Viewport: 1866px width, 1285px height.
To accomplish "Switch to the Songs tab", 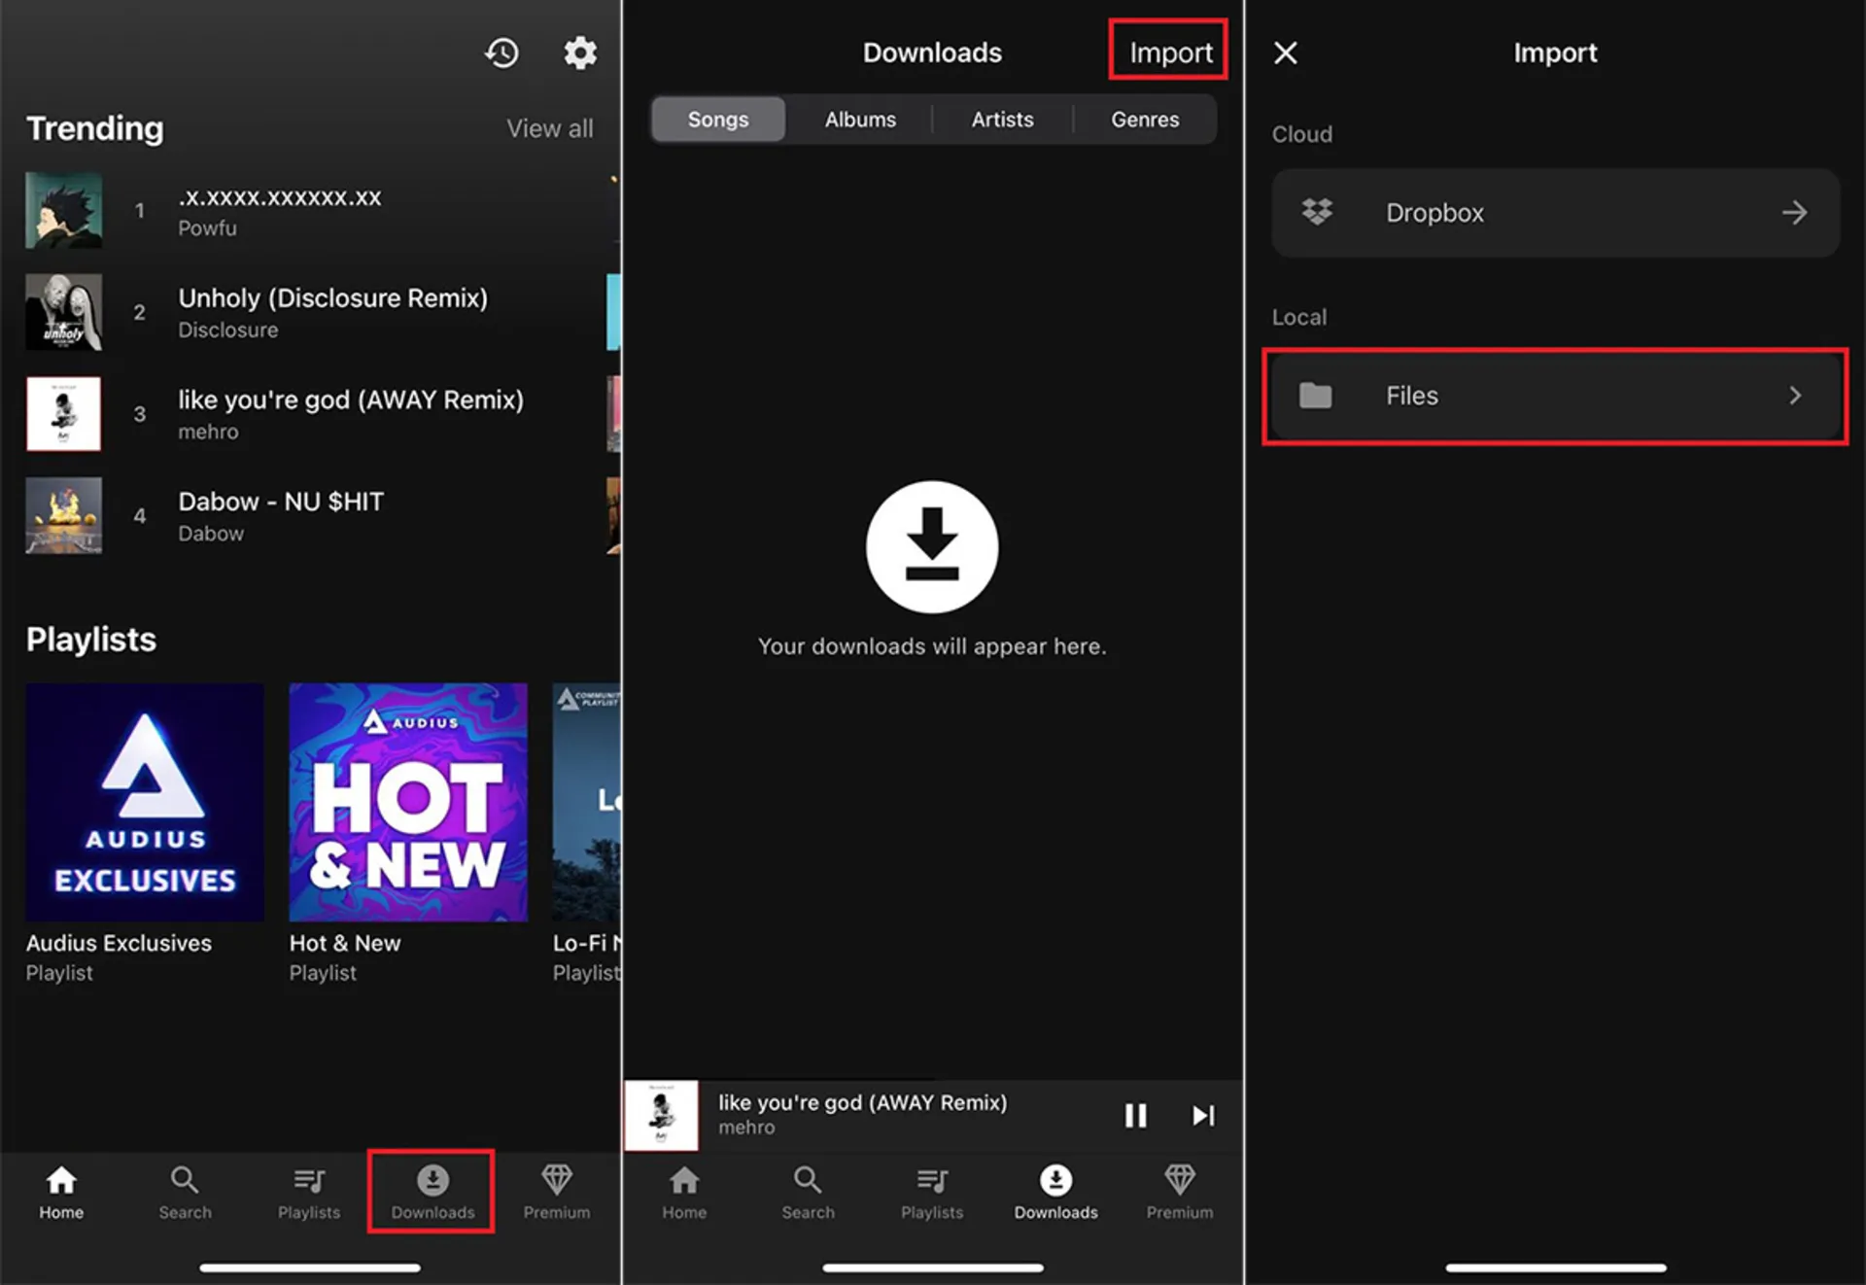I will coord(718,120).
